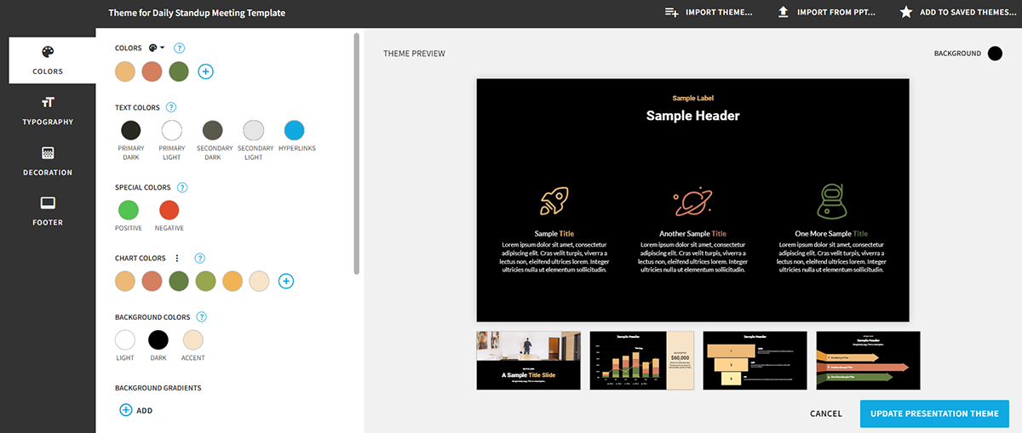Click the astronaut icon in preview

coord(831,201)
